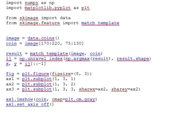Screen dimensions: 171x121
Task: Open the result variable hyperlink
Action: click(x=14, y=54)
